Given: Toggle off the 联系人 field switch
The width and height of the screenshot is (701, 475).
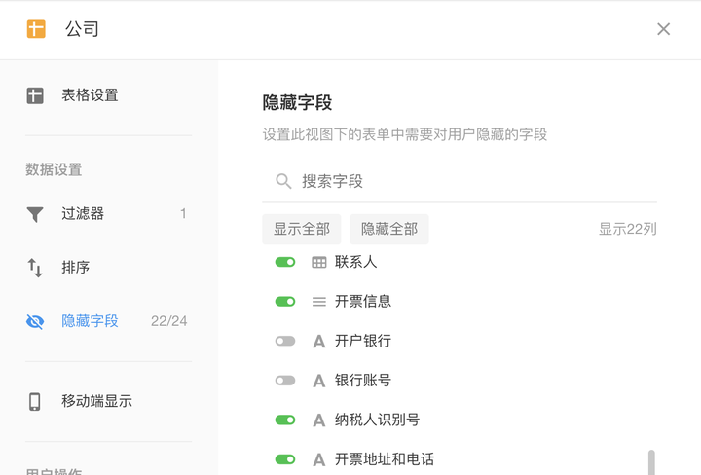Looking at the screenshot, I should [x=285, y=262].
